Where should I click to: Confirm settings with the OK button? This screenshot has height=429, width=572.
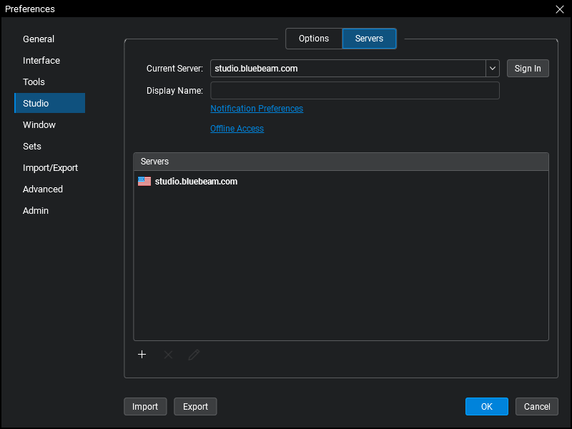[x=486, y=407]
